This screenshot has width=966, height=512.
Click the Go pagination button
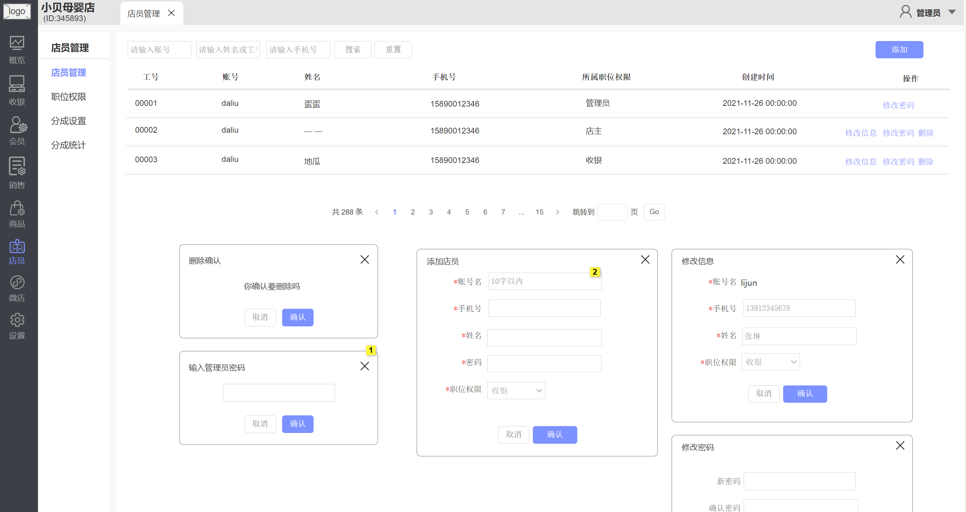(654, 212)
